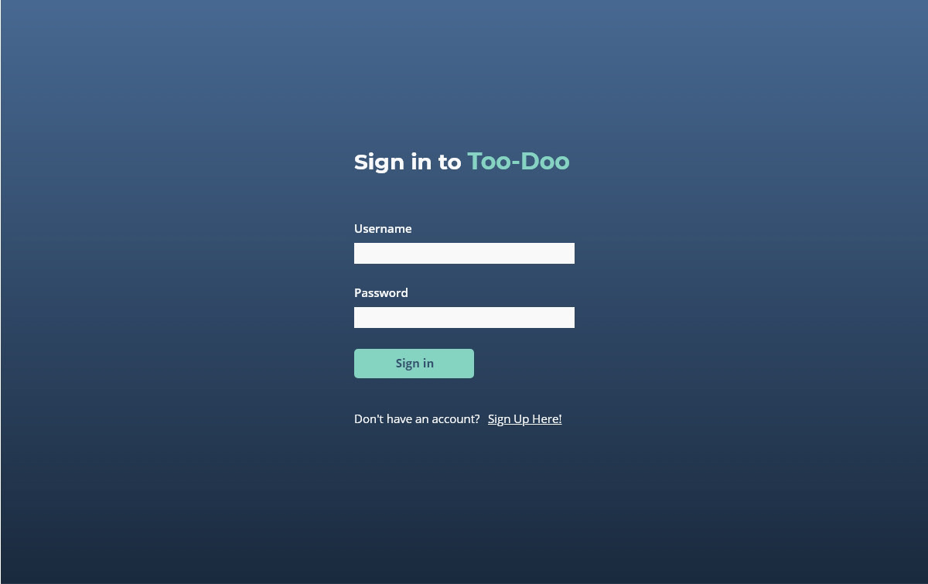Go to registration via Sign Up Here!
Viewport: 928px width, 584px height.
524,418
